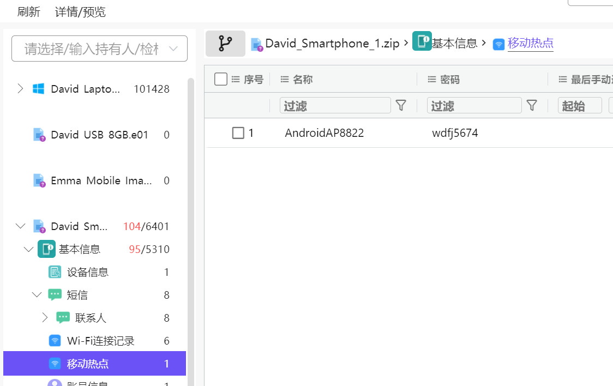The height and width of the screenshot is (386, 613).
Task: Click the filter funnel icon on the 名称 column
Action: coord(401,105)
